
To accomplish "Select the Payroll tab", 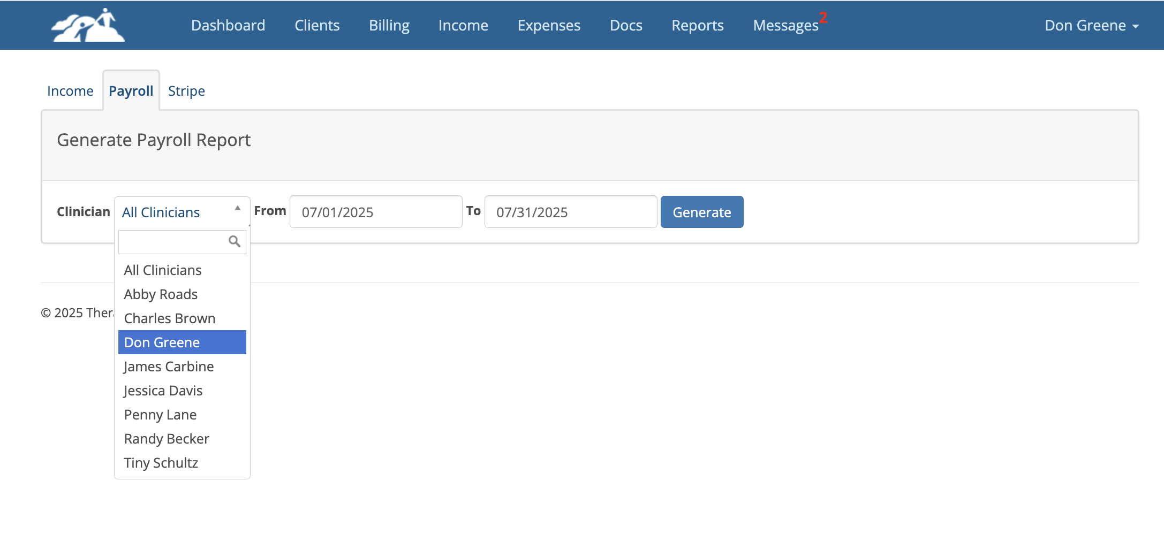I will pyautogui.click(x=131, y=91).
